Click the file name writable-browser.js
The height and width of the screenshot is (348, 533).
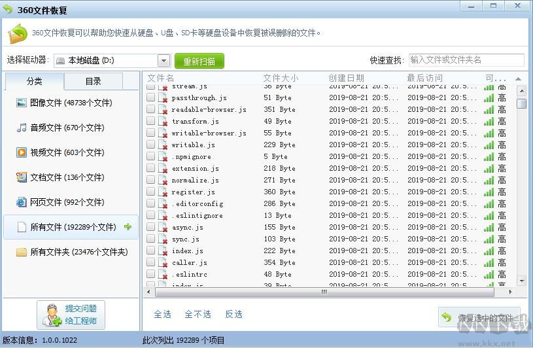tap(209, 133)
